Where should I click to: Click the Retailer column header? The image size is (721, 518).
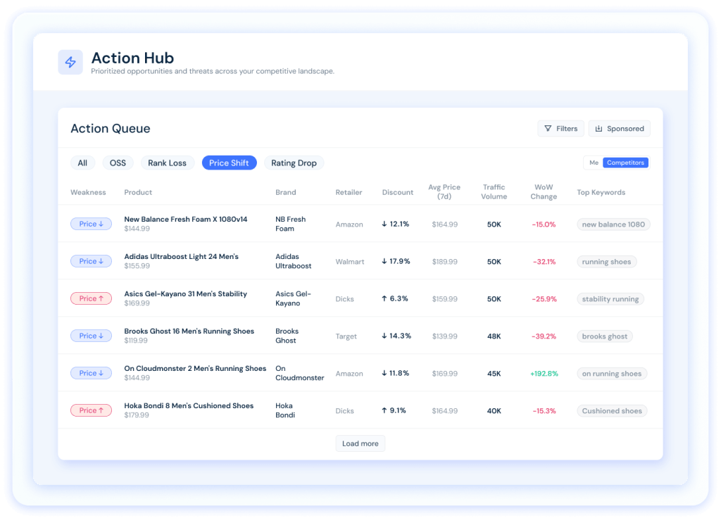pyautogui.click(x=349, y=192)
